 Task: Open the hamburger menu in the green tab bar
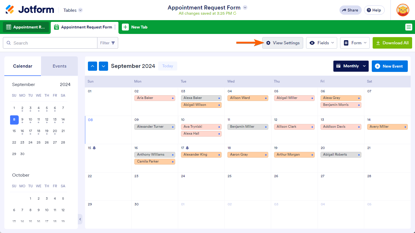pos(408,27)
